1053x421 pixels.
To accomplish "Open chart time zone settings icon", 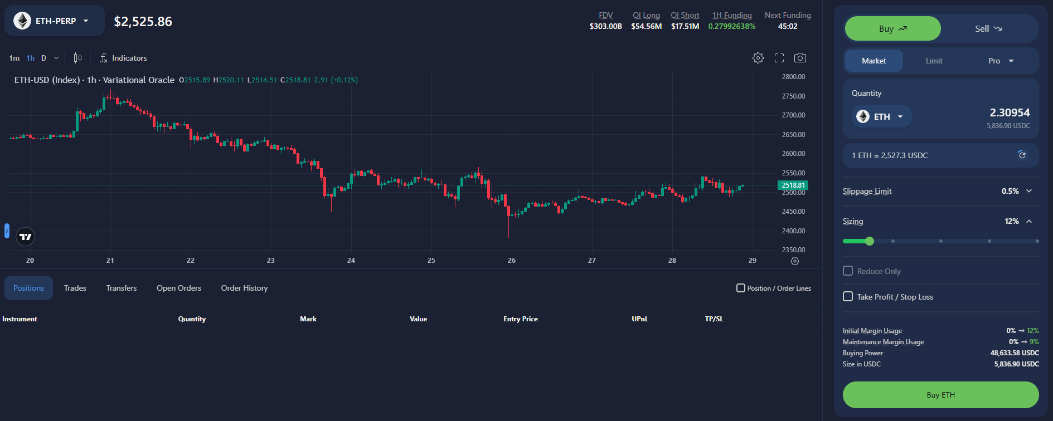I will point(795,261).
